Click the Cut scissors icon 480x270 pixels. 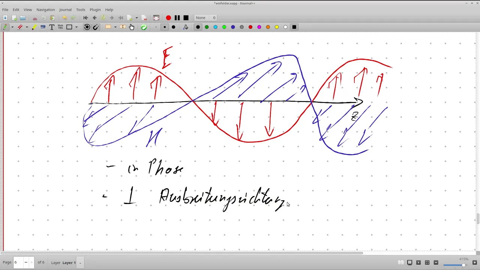[x=35, y=18]
